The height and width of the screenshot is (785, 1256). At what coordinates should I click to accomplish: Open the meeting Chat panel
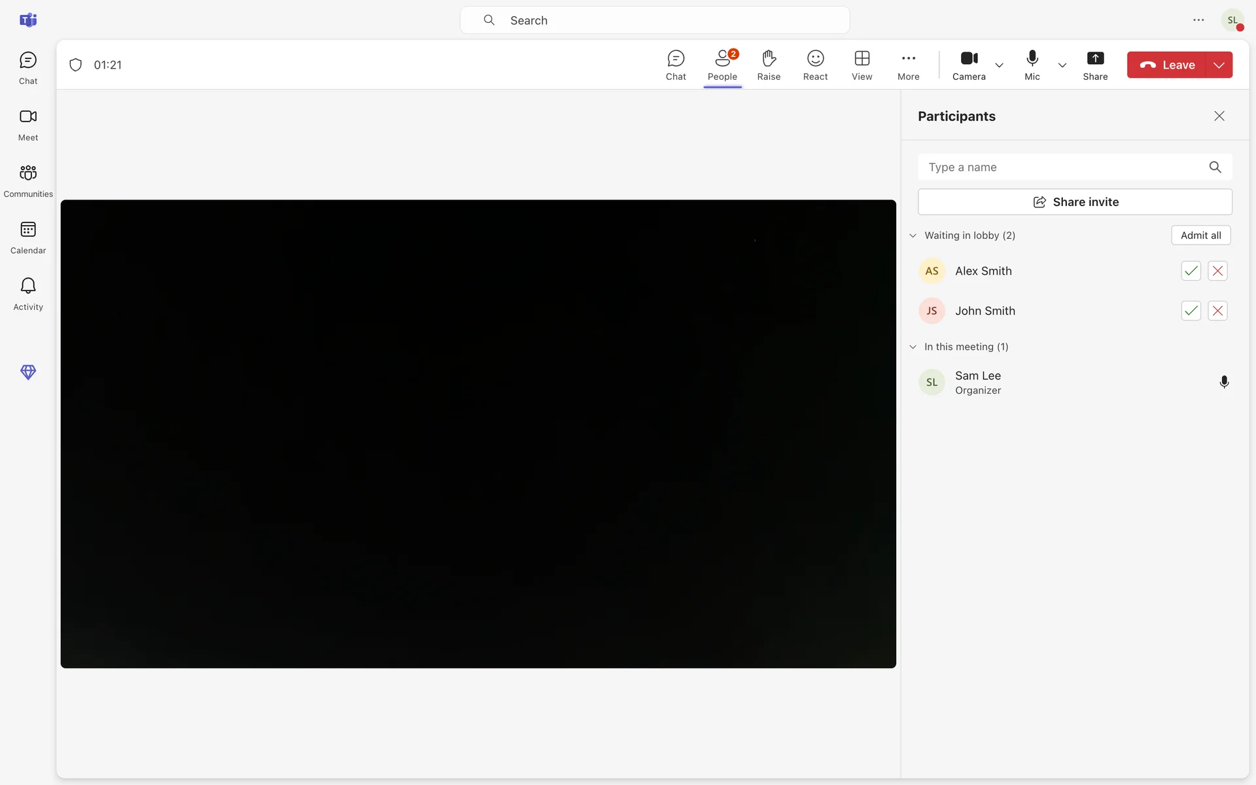pos(676,65)
